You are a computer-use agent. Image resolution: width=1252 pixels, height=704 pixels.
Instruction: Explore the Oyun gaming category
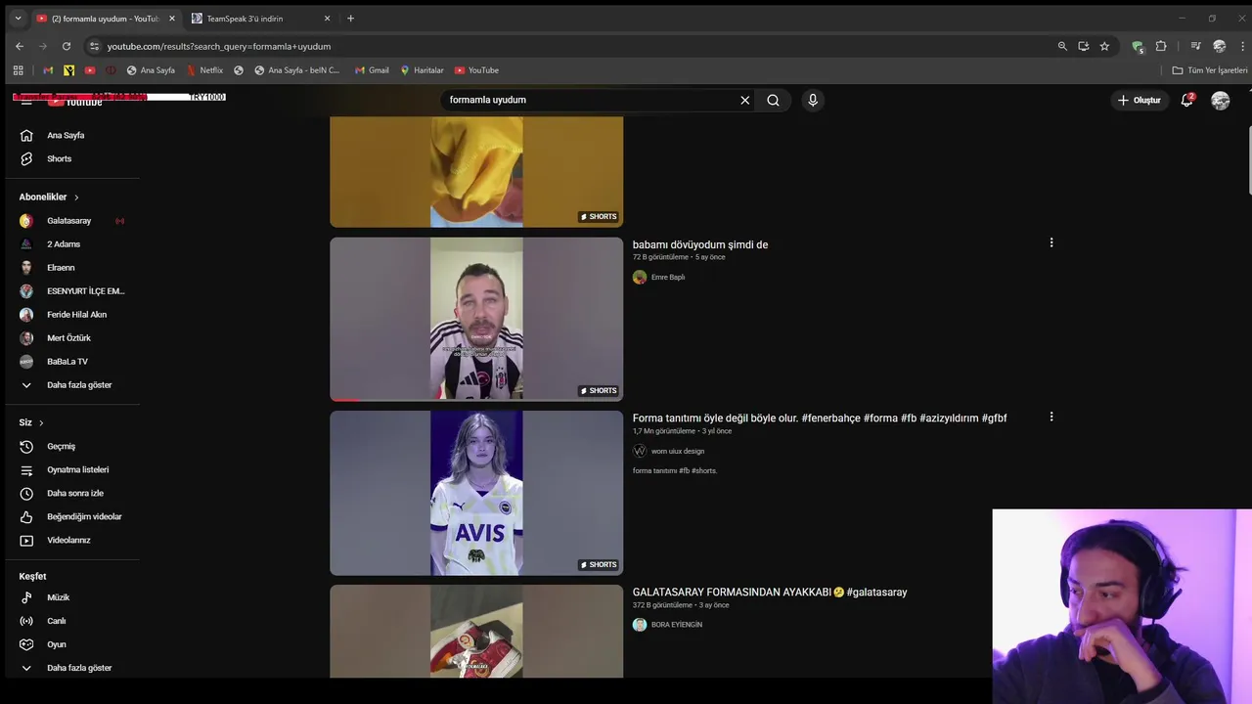click(57, 644)
